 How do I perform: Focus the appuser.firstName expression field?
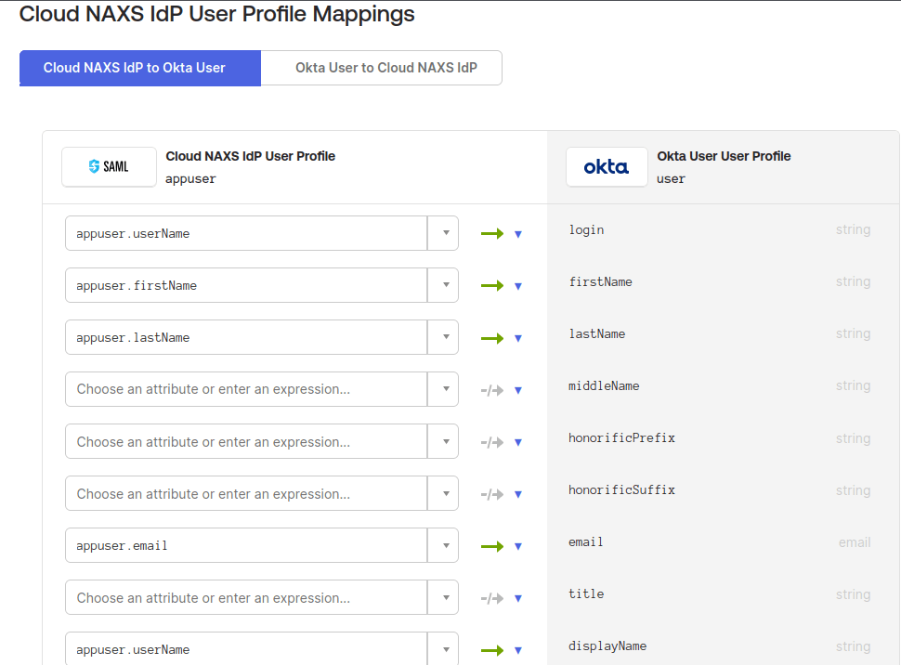[246, 285]
